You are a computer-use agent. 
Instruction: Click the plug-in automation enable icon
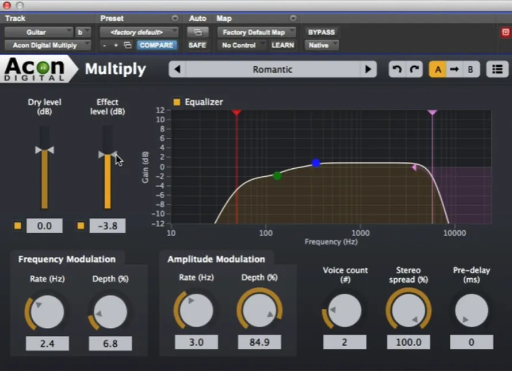[x=197, y=32]
